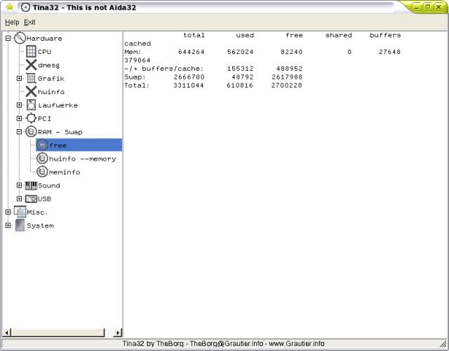Select the Sound tree entry

48,185
